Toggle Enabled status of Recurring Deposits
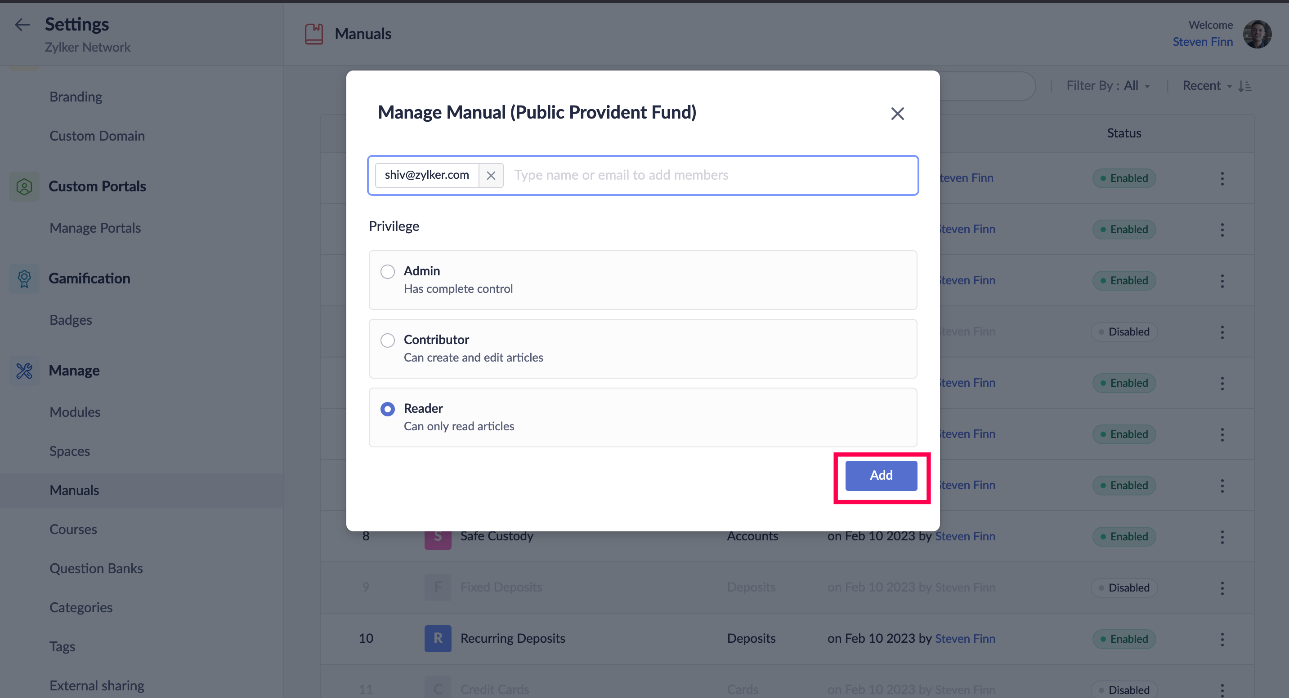Viewport: 1289px width, 698px height. (x=1124, y=639)
